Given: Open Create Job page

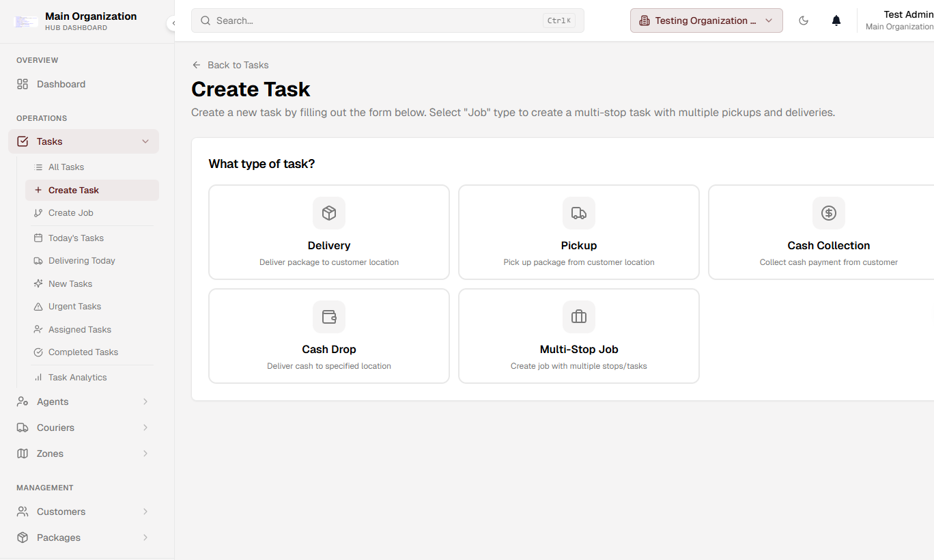Looking at the screenshot, I should (92, 213).
